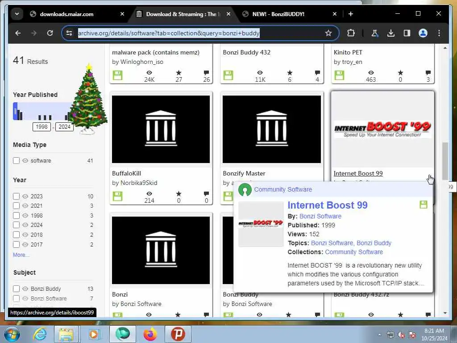Viewport: 457px width, 343px height.
Task: Select the Download & Streaming archive tab
Action: pyautogui.click(x=183, y=14)
